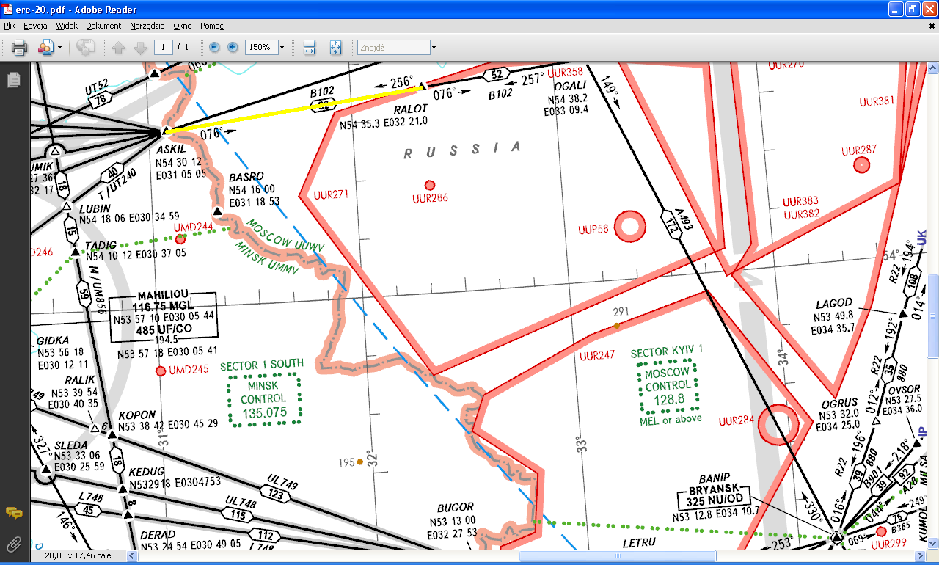Click the LAGOD waypoint label
Viewport: 939px width, 565px height.
(834, 303)
